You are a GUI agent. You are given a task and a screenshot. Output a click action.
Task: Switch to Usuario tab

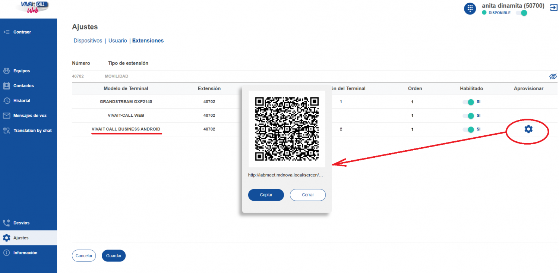[118, 41]
